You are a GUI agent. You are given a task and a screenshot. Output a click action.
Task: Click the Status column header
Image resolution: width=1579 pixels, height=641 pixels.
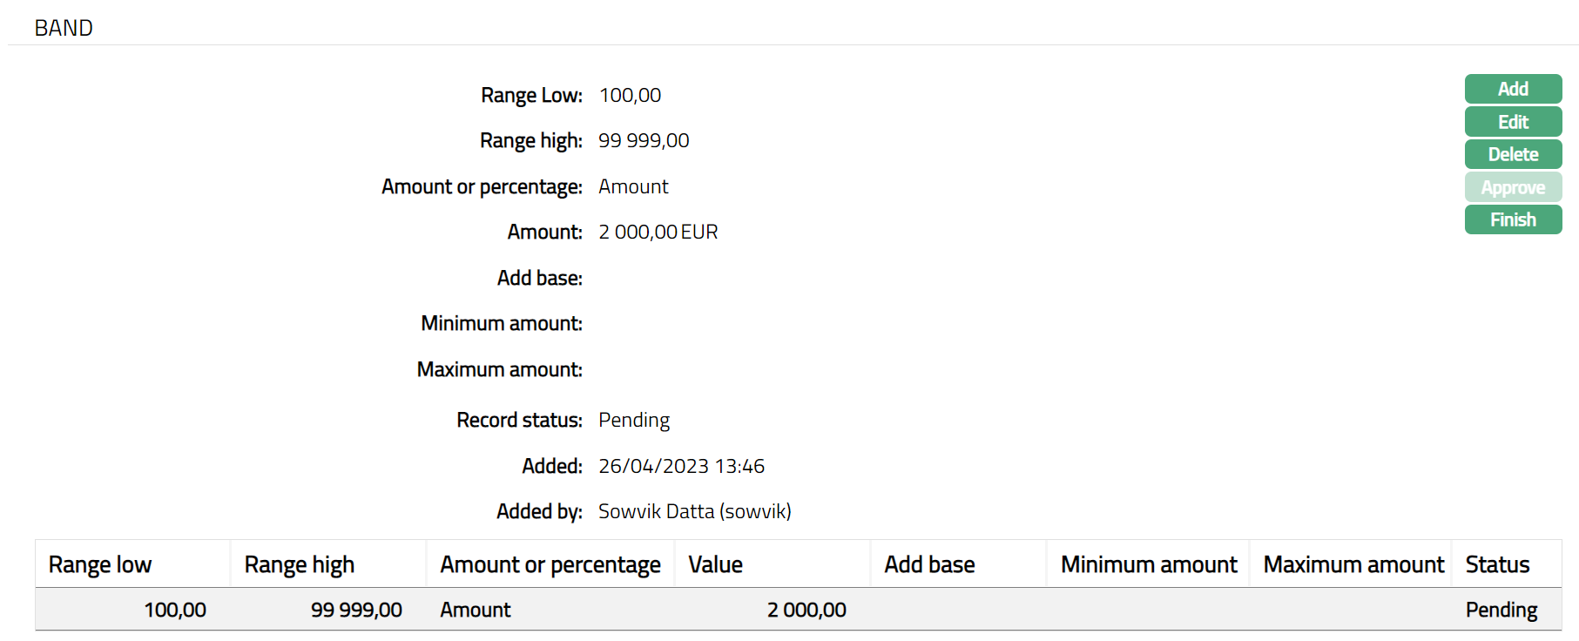pyautogui.click(x=1496, y=564)
